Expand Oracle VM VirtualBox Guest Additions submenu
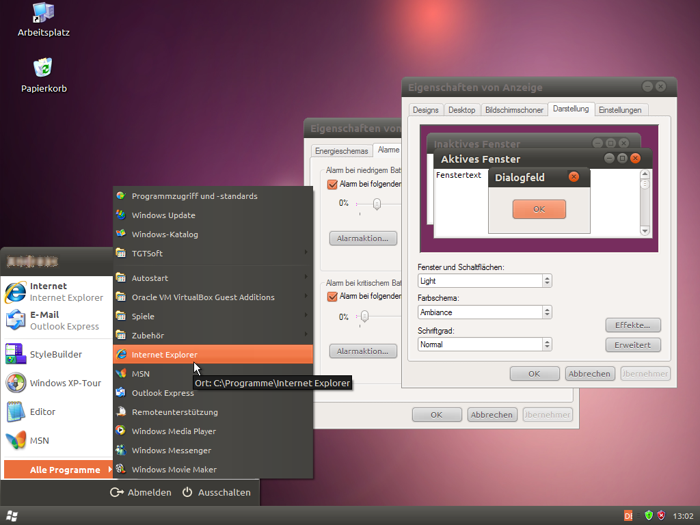700x525 pixels. point(213,297)
